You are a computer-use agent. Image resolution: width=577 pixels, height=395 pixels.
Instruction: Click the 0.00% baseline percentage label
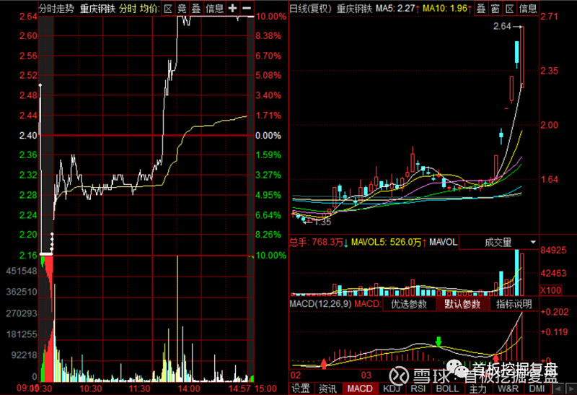click(268, 136)
